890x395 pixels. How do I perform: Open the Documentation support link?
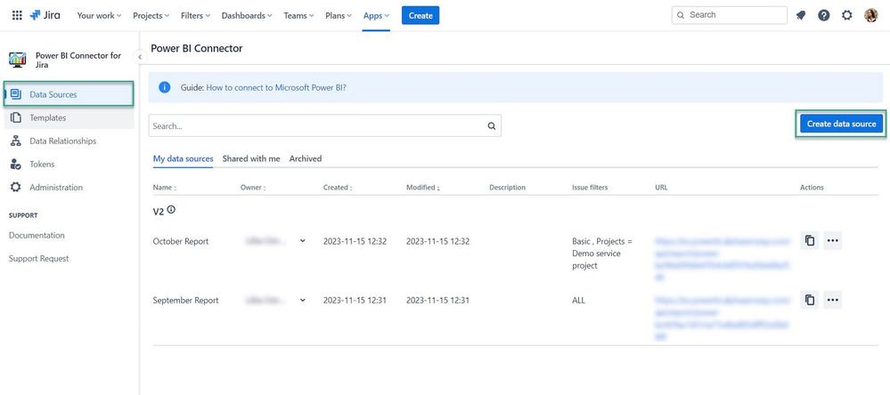(37, 235)
